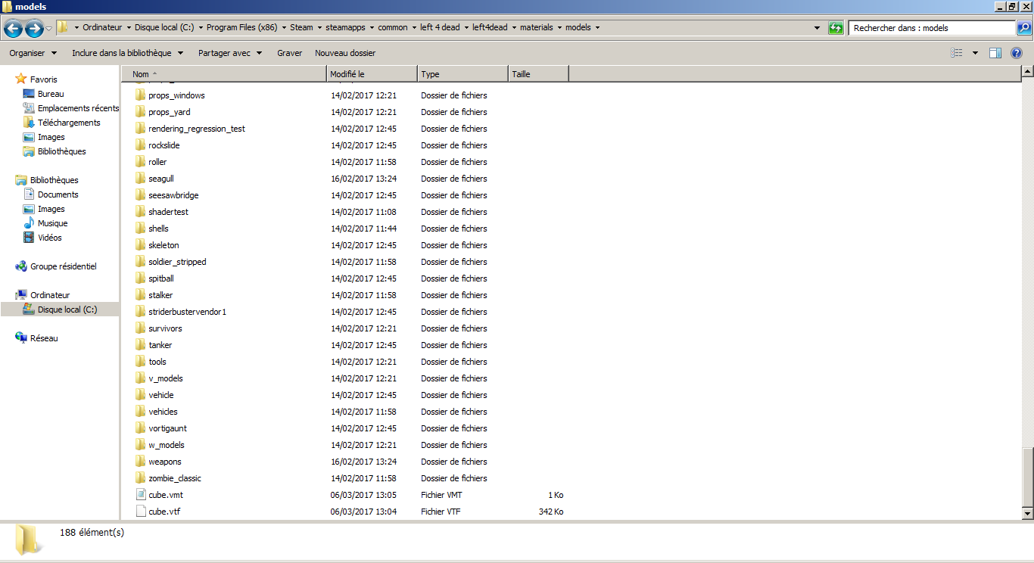Select the rendering_regression_test folder name
This screenshot has height=563, width=1034.
197,129
